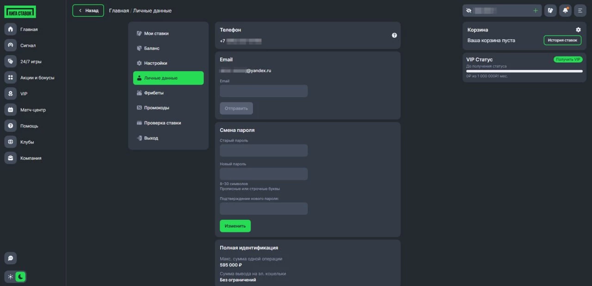Screen dimensions: 592x286
Task: Focus the Старый пароль field
Action: coord(264,150)
